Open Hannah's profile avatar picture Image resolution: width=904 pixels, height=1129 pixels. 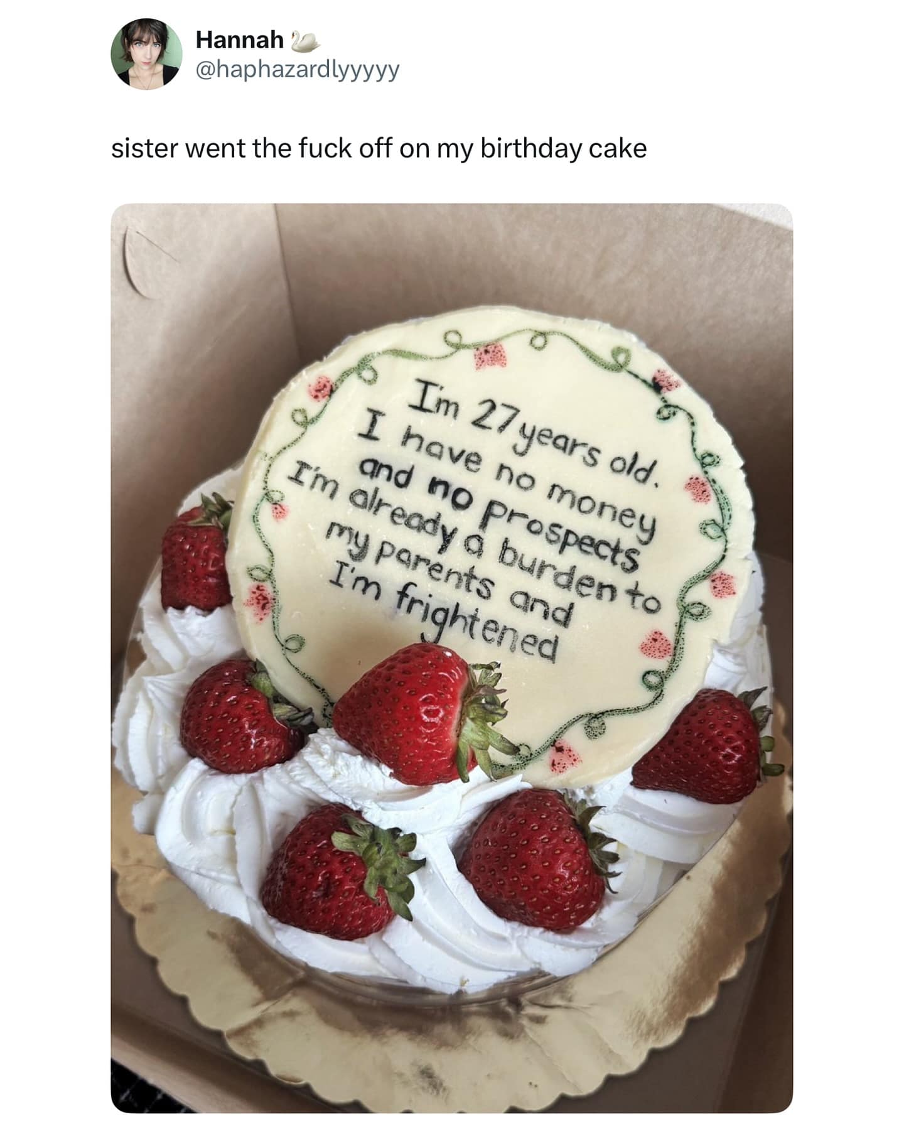(x=146, y=54)
